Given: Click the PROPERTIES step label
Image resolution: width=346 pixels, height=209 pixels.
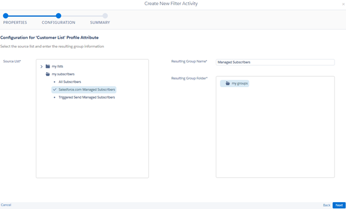Looking at the screenshot, I should tap(15, 23).
